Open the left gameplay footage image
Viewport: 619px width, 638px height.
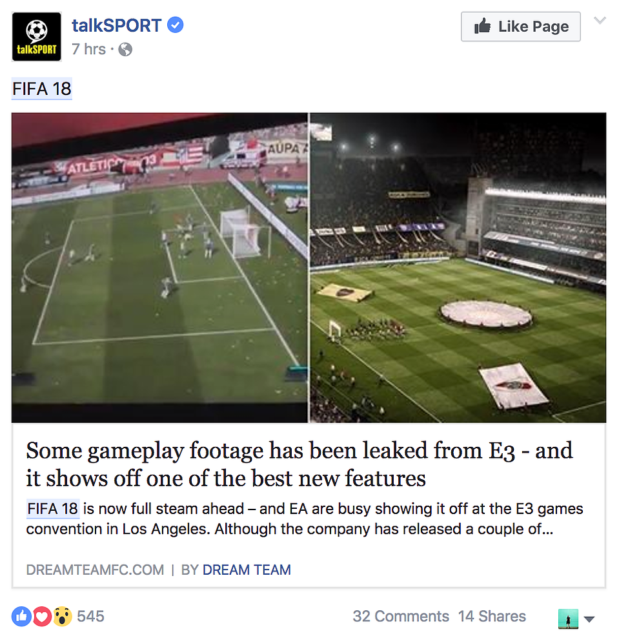[x=160, y=268]
